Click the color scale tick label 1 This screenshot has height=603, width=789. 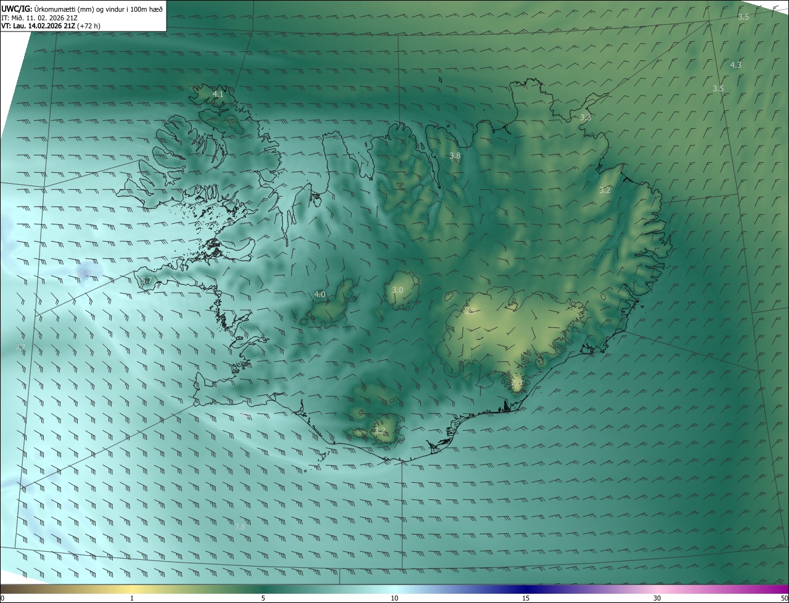(132, 598)
